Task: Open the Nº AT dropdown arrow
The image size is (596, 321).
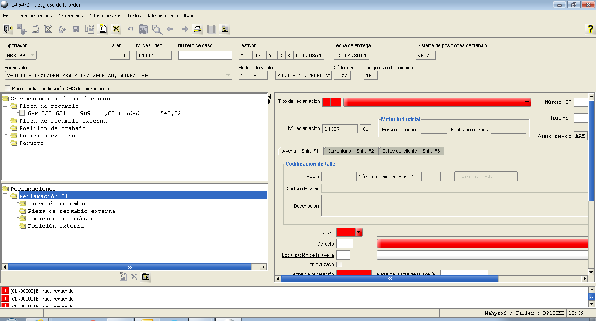Action: click(x=359, y=232)
